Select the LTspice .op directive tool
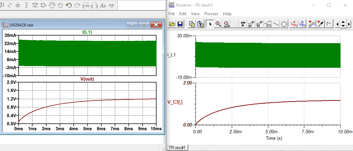The width and height of the screenshot is (353, 151). [111, 5]
